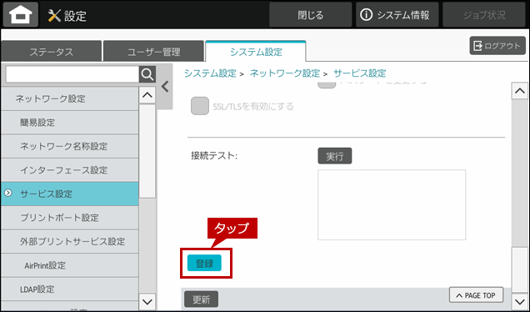
Task: Click main content scroll up arrow
Action: (519, 91)
